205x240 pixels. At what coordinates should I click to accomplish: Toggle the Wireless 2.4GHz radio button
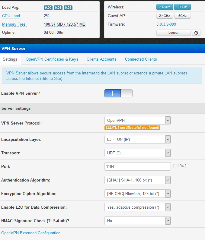click(x=164, y=7)
